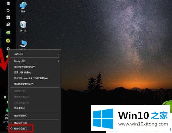
Task: Choose 显示触摸键盘按钮(Y) menu entry
Action: [35, 84]
